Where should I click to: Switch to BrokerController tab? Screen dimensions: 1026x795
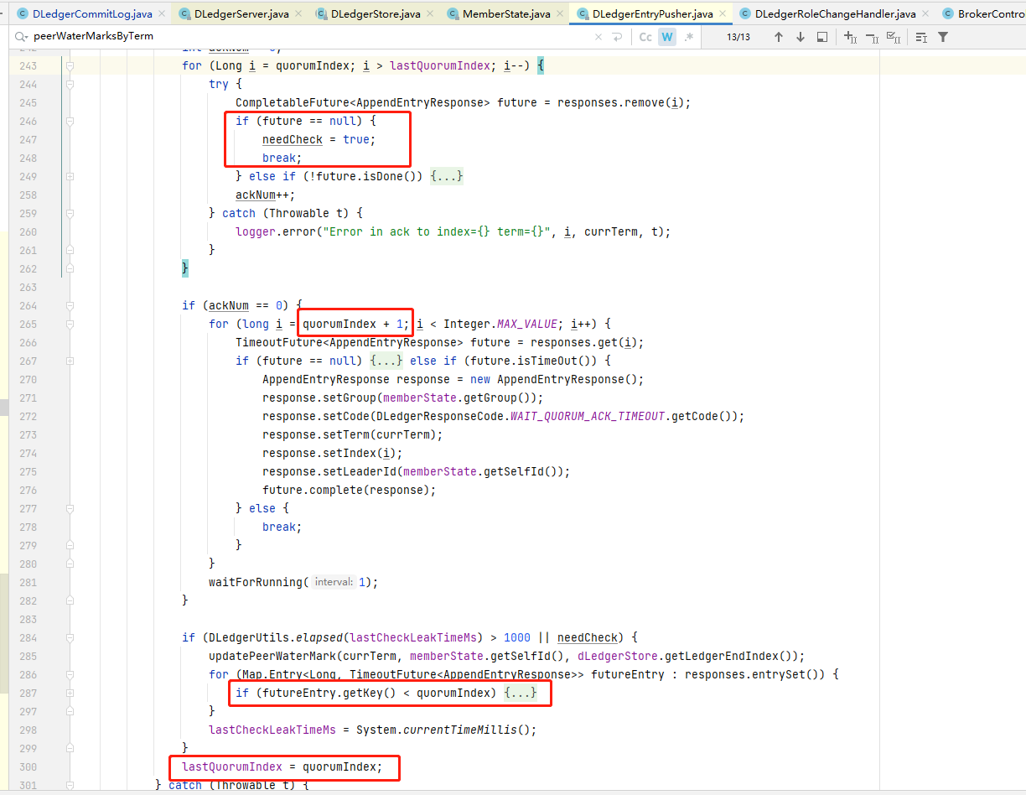point(982,14)
